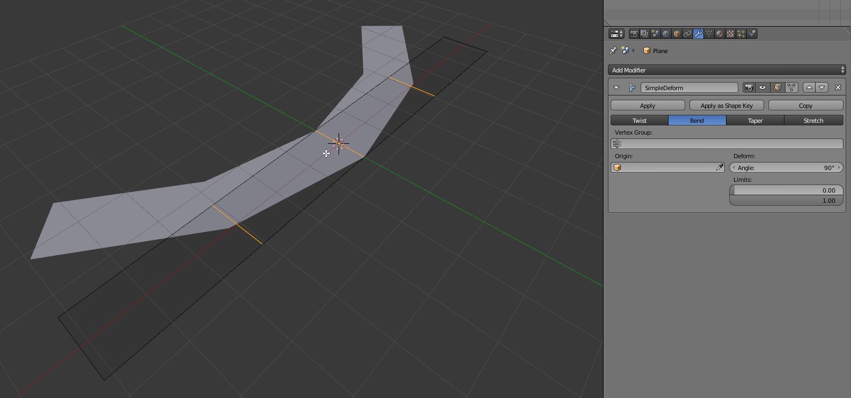This screenshot has width=851, height=398.
Task: Select the Twist deform mode
Action: point(640,121)
